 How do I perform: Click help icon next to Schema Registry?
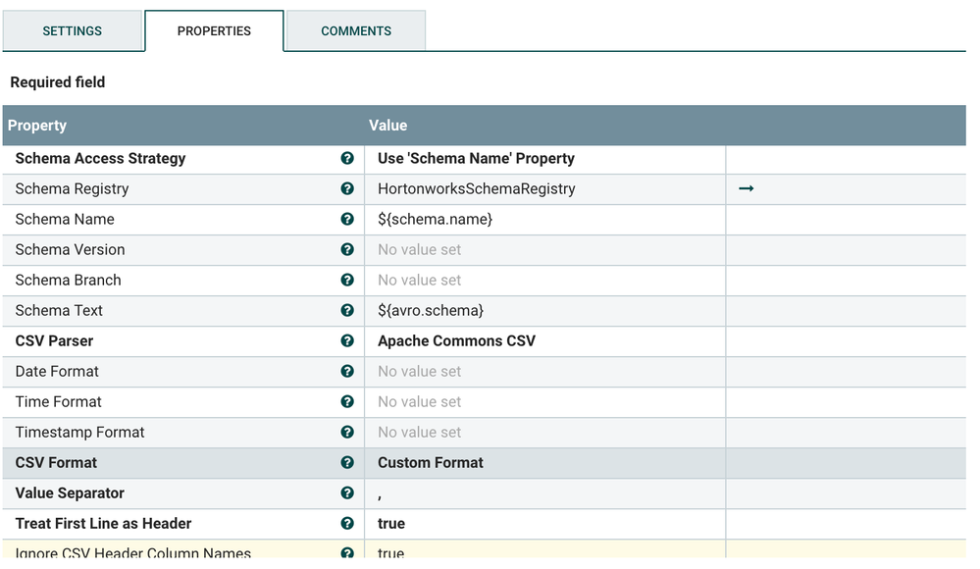(347, 189)
